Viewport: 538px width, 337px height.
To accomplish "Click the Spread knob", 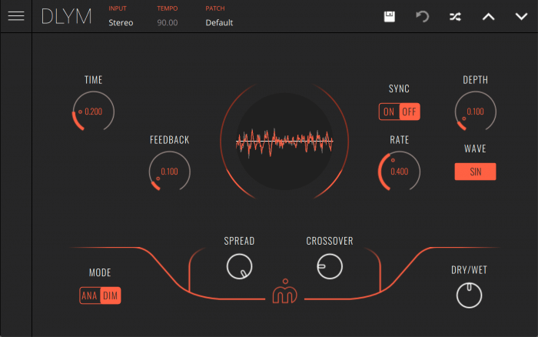I will (240, 266).
